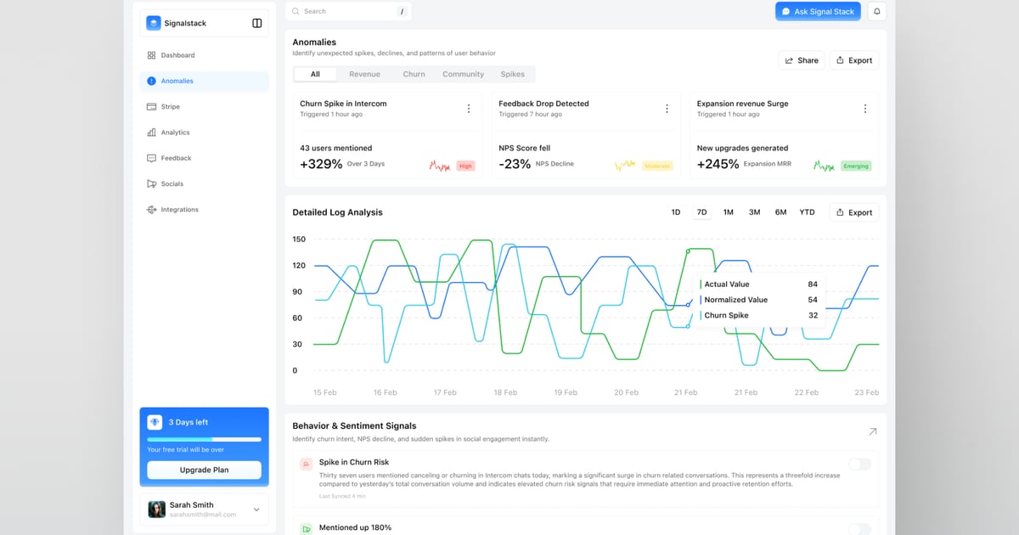Navigate to Socials page

[172, 183]
